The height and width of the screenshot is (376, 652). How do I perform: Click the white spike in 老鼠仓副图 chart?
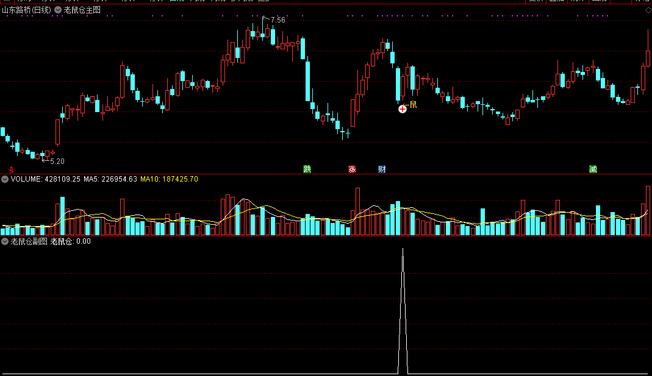click(x=403, y=311)
